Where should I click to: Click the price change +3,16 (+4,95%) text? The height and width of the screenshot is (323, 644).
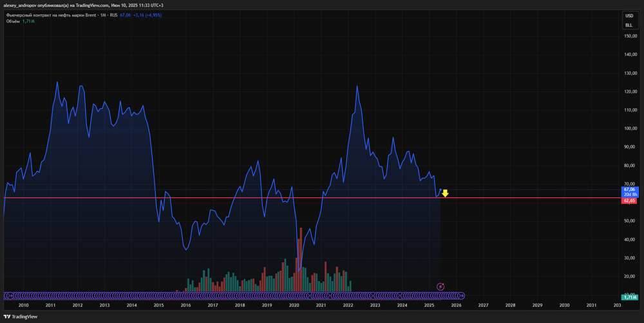click(147, 15)
